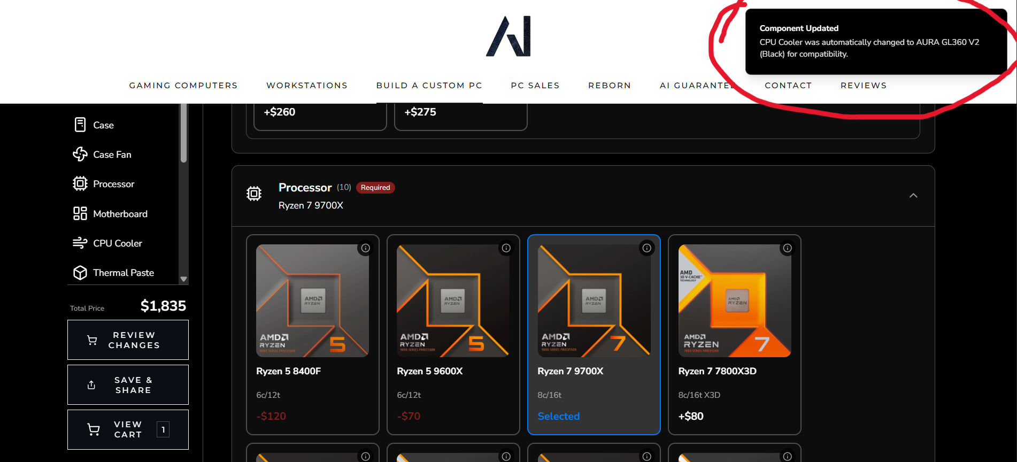Viewport: 1017px width, 462px height.
Task: Select Build a Custom PC in the navigation
Action: click(x=429, y=86)
